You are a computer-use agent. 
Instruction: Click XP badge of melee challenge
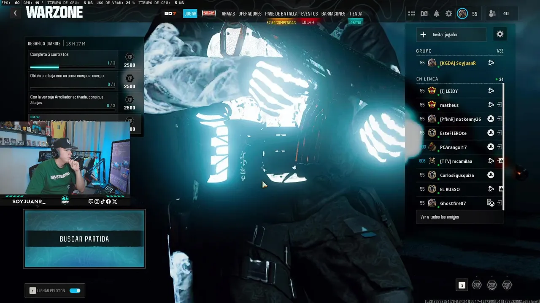click(x=130, y=79)
